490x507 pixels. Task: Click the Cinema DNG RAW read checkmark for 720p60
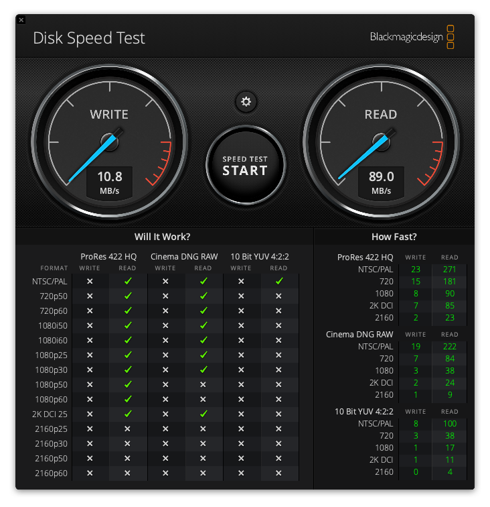[203, 311]
